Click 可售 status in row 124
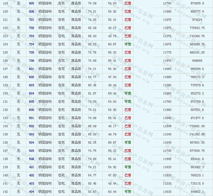This screenshot has height=196, width=213. tap(128, 44)
